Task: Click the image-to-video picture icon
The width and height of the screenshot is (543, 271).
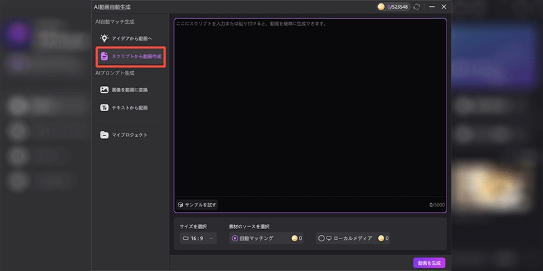Action: [x=105, y=90]
